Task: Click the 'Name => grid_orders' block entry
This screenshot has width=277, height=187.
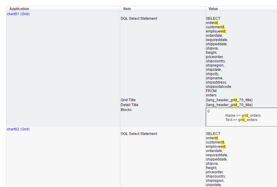Action: pos(243,116)
